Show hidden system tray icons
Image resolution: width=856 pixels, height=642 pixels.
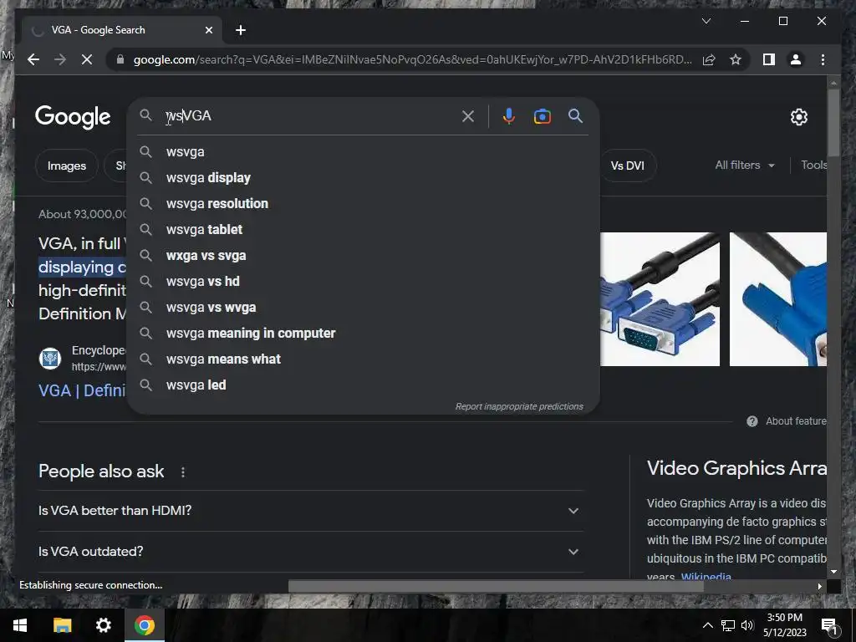click(x=707, y=625)
